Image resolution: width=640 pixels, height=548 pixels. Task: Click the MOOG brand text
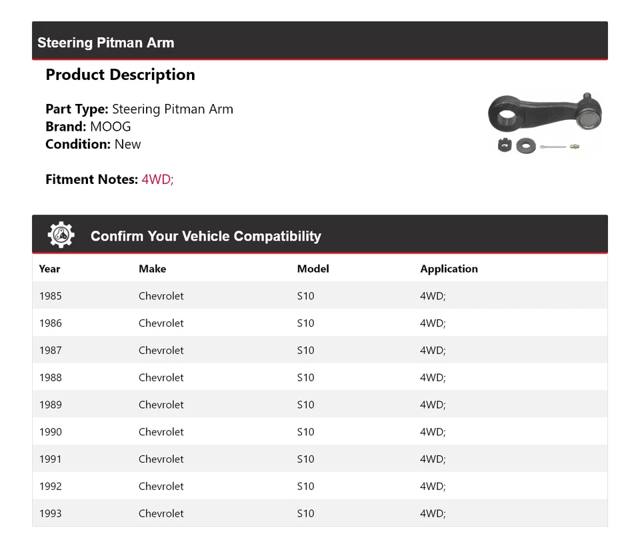point(110,127)
